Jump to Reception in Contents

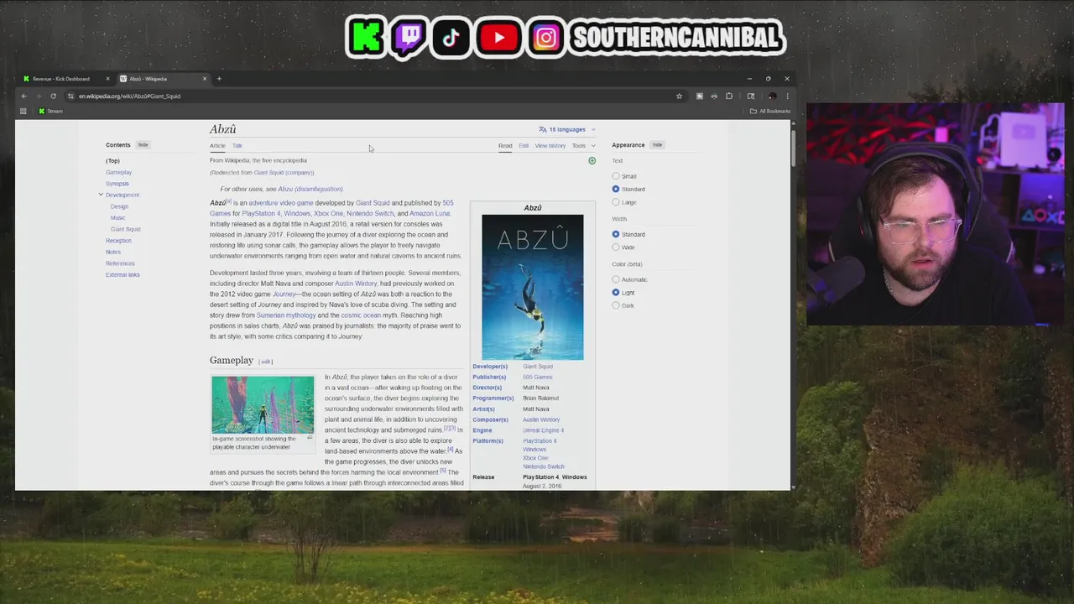point(118,241)
